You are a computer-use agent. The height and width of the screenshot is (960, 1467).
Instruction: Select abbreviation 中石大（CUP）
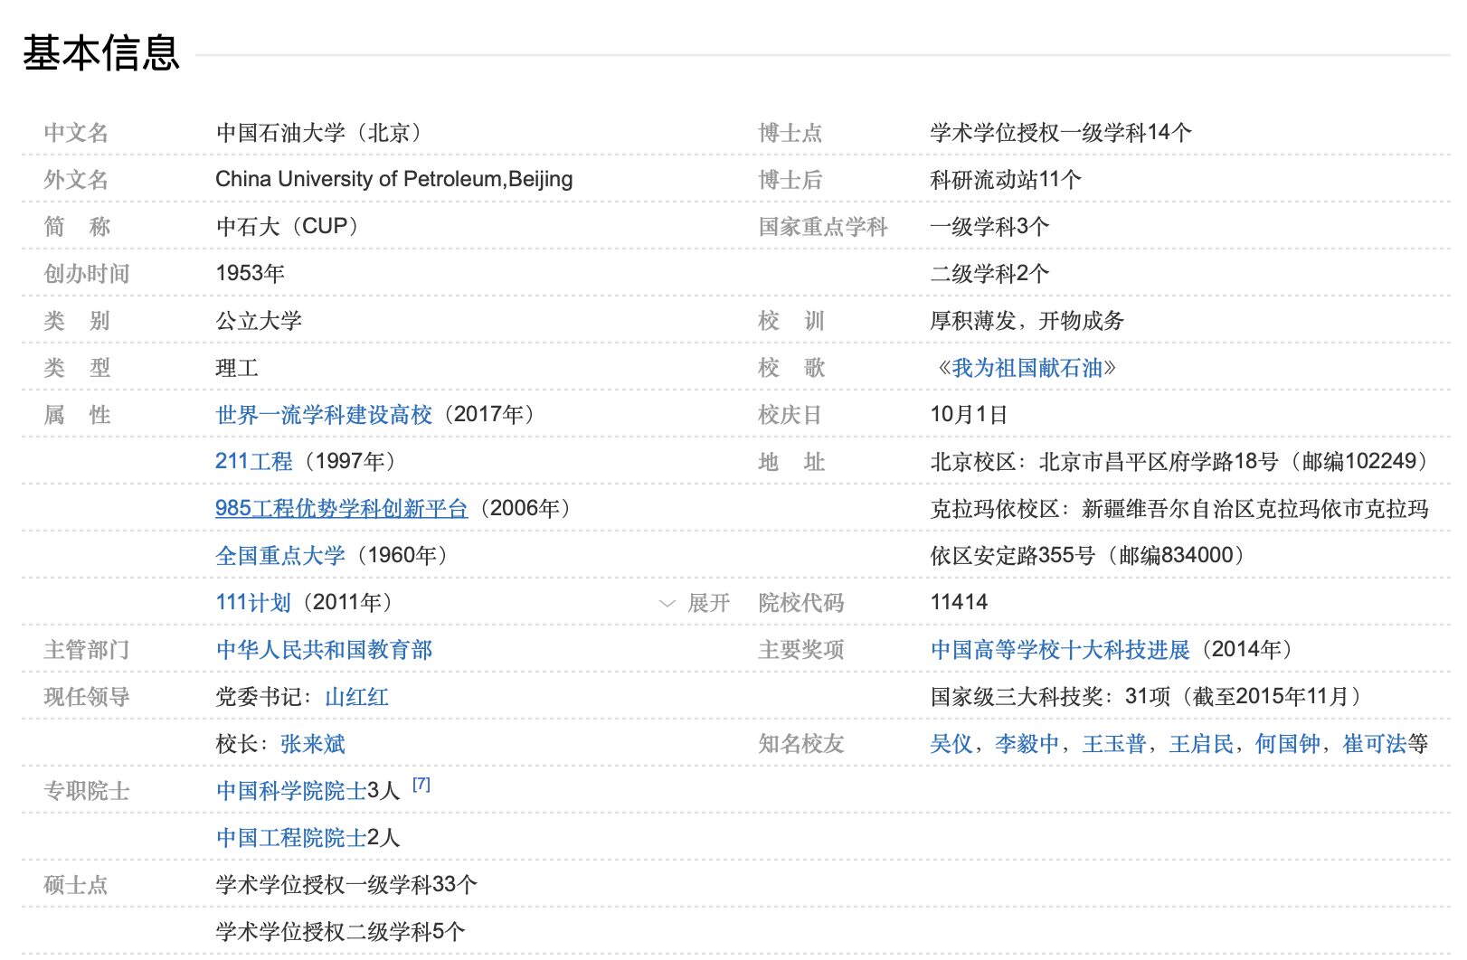(x=289, y=226)
